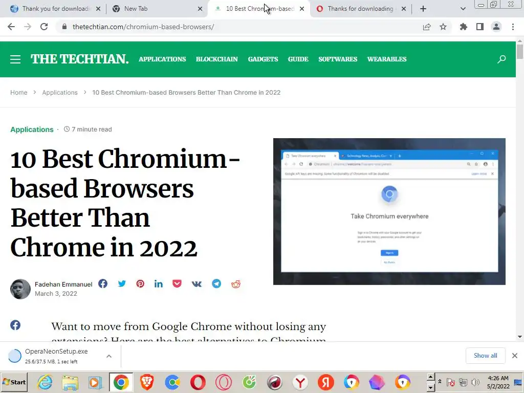Open the site hamburger menu
The image size is (524, 393).
pos(15,59)
